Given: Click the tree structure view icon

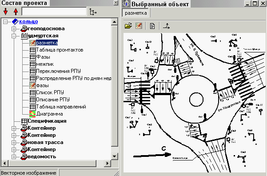Looking at the screenshot, I should pyautogui.click(x=93, y=12).
